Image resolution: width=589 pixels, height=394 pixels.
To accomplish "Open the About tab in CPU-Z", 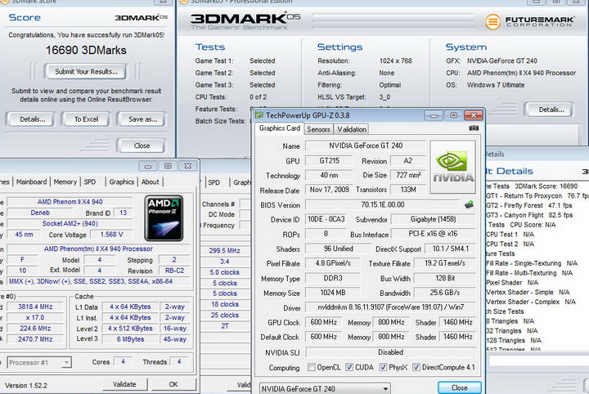I will pos(151,181).
